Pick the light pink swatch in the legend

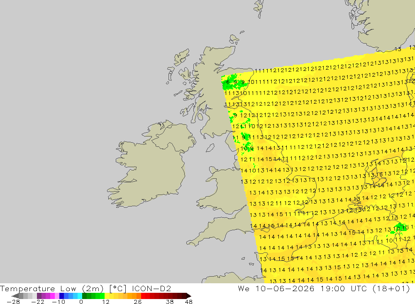pyautogui.click(x=57, y=296)
